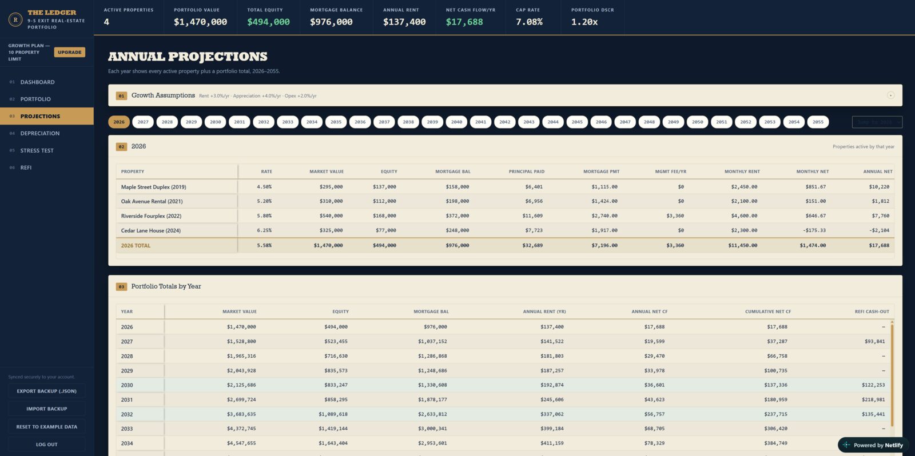Image resolution: width=915 pixels, height=456 pixels.
Task: Open the Jump to year dropdown
Action: pos(877,122)
